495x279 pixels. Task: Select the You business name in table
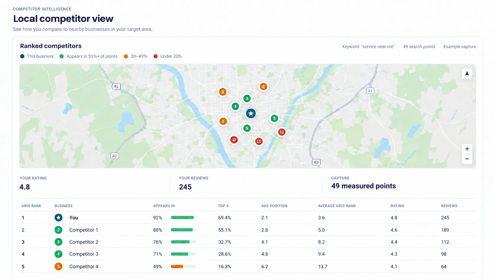[74, 218]
